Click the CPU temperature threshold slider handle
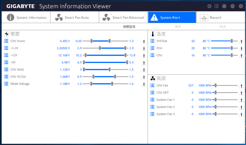Viewport: 246px width, 145px height. click(x=232, y=55)
